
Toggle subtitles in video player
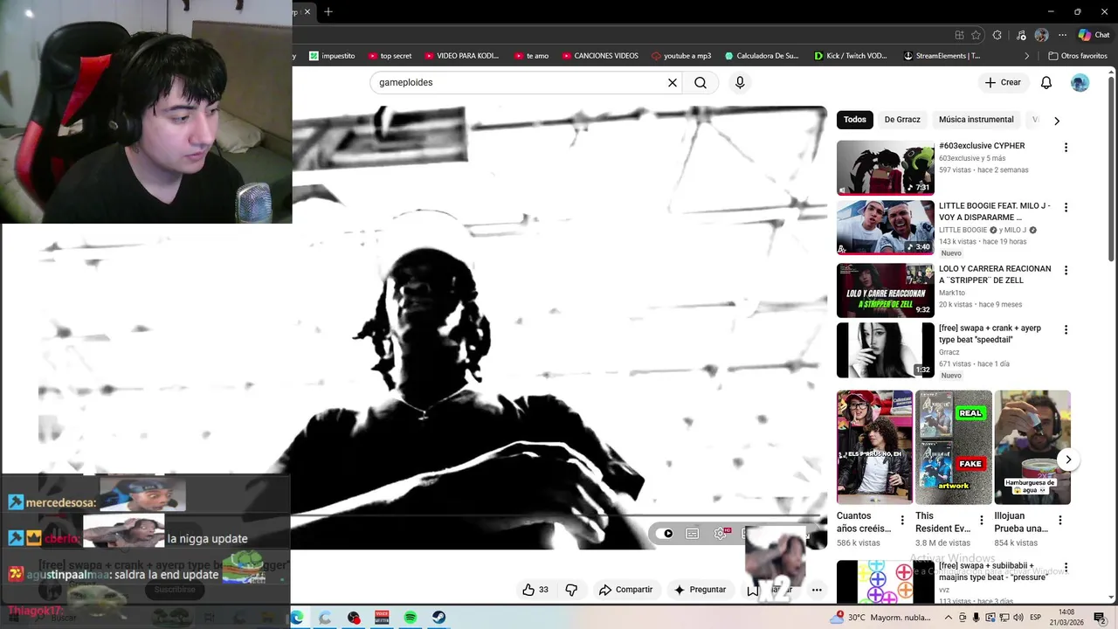(693, 534)
